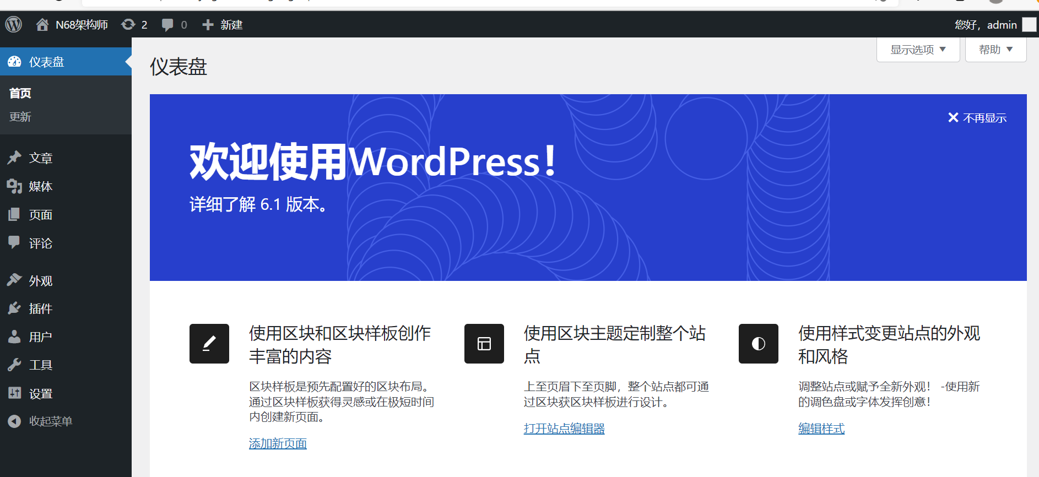Open the 评论 menu
Viewport: 1039px width, 477px height.
(x=66, y=243)
